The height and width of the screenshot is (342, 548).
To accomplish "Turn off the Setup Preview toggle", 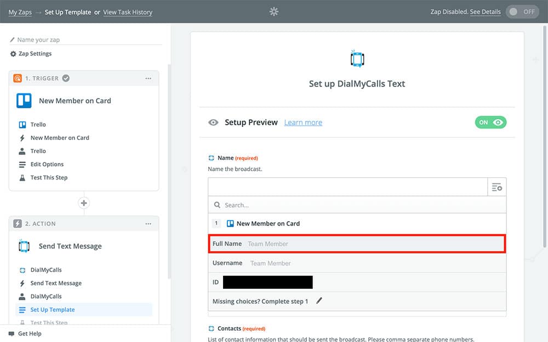I will (x=491, y=123).
